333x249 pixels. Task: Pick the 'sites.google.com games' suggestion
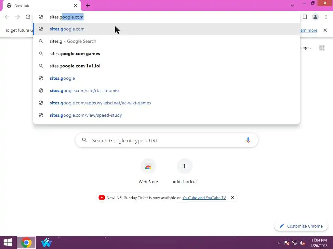[x=166, y=53]
